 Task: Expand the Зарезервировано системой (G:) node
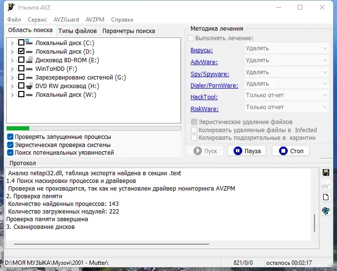point(12,78)
